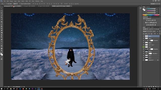Viewport: 161px width, 90px height.
Task: Lock all for the selected layer
Action: [x=151, y=34]
